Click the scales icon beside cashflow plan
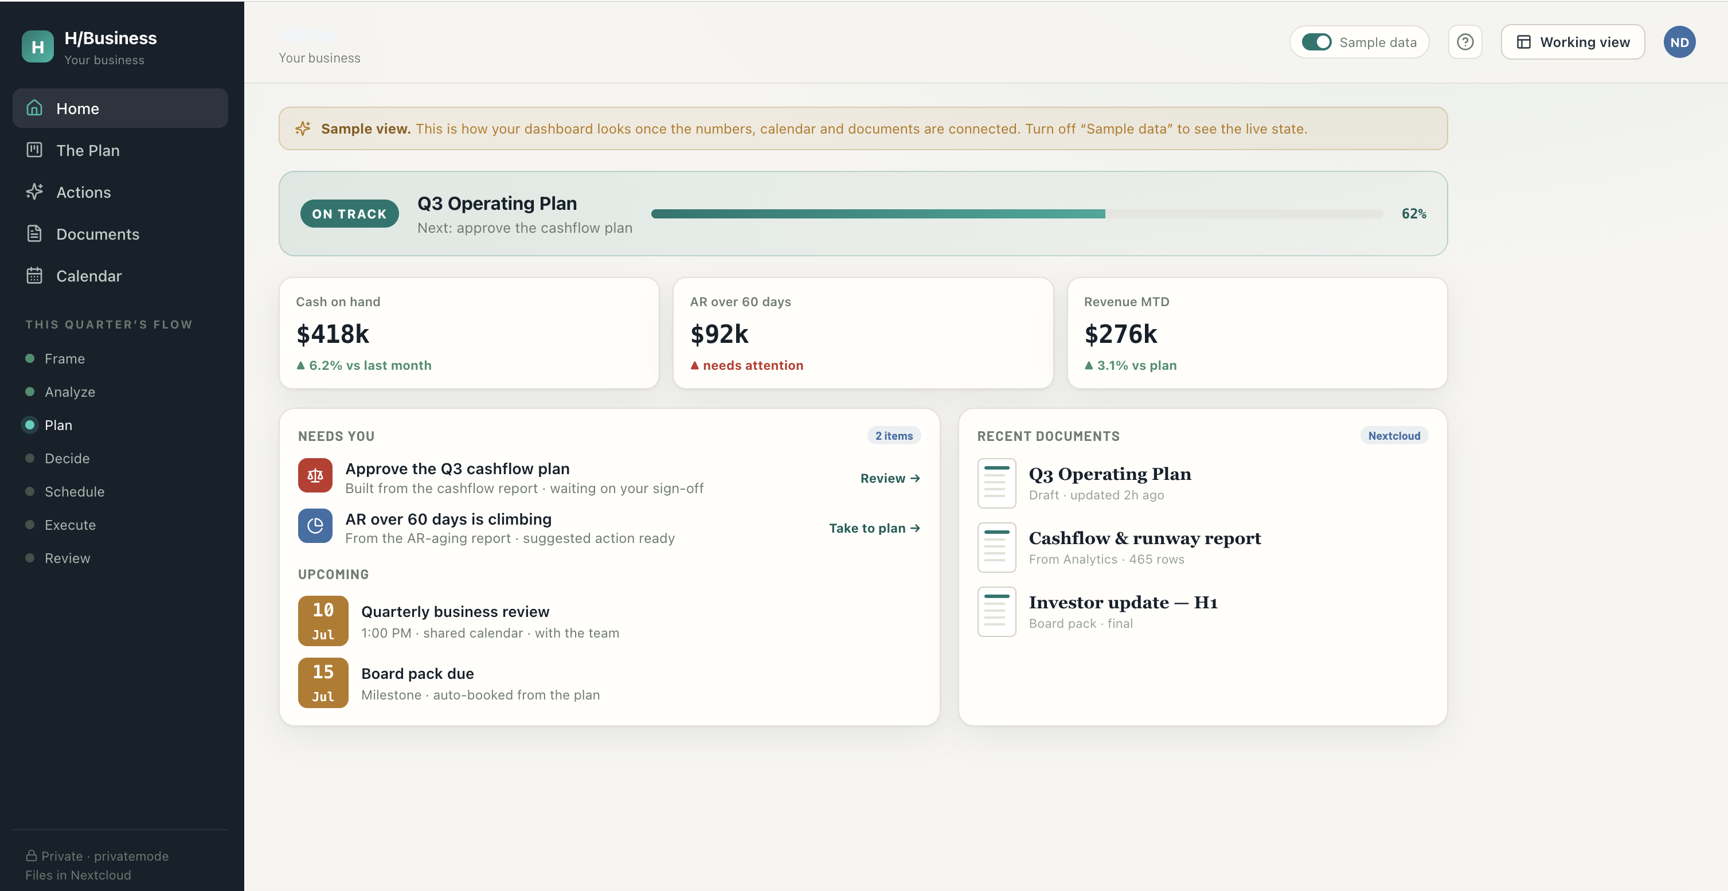The height and width of the screenshot is (891, 1728). (315, 476)
